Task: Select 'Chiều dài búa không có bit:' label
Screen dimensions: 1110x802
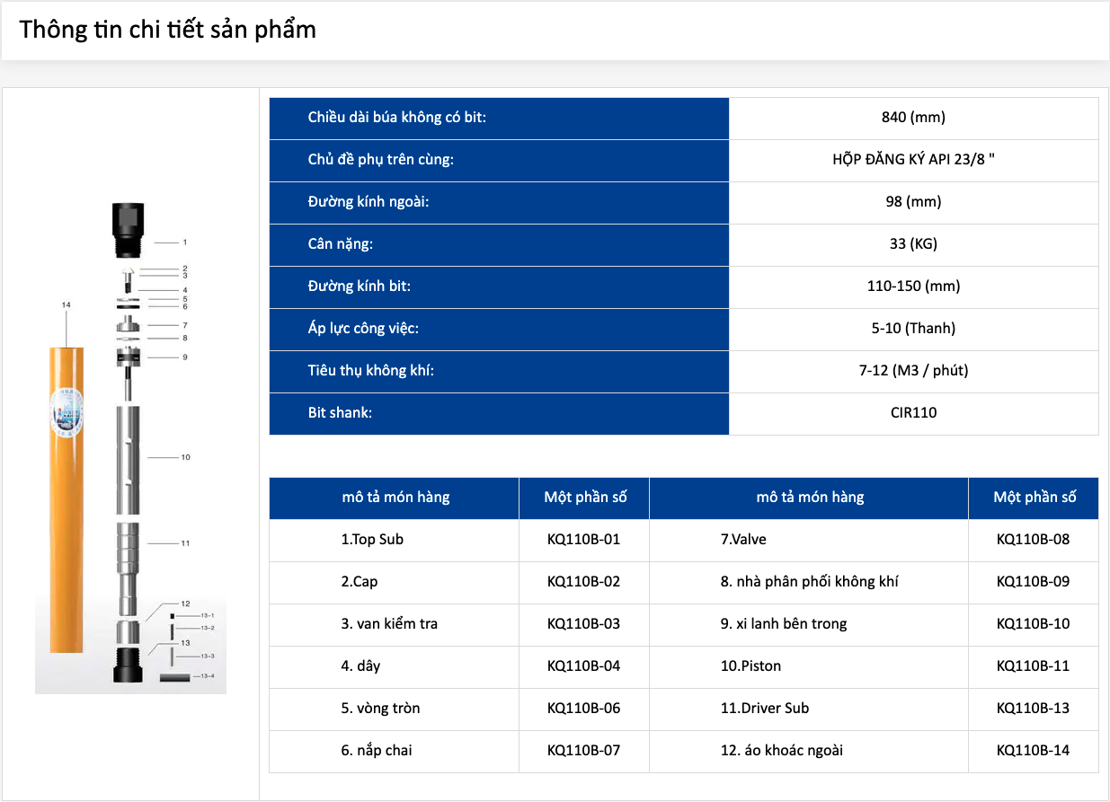Action: [397, 118]
